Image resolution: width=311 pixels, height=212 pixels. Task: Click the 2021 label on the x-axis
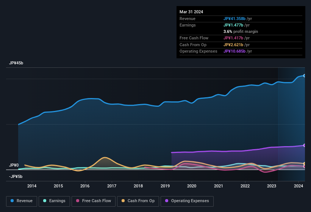point(219,186)
